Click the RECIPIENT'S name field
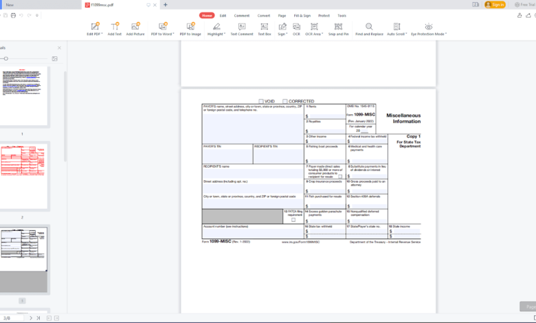This screenshot has width=536, height=323. coord(253,173)
